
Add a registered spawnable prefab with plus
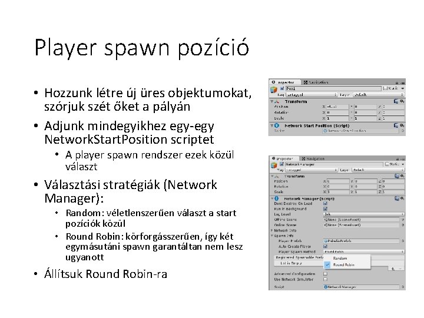click(x=393, y=269)
